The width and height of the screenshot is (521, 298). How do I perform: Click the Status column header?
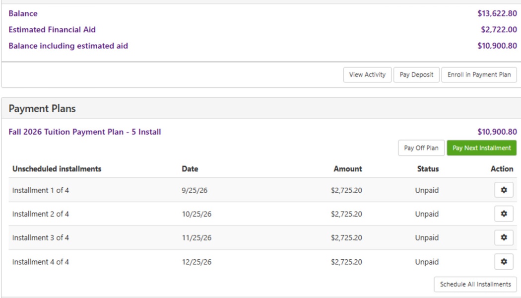pyautogui.click(x=428, y=169)
